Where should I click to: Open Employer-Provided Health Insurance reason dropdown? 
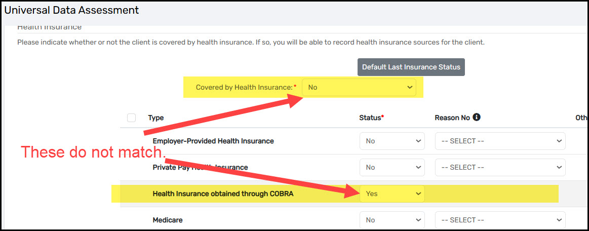pyautogui.click(x=500, y=141)
